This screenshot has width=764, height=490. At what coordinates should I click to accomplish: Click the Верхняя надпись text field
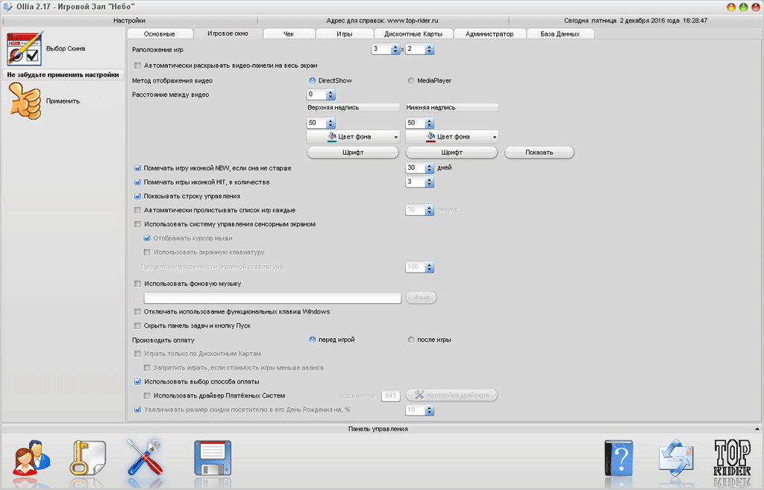click(x=353, y=107)
